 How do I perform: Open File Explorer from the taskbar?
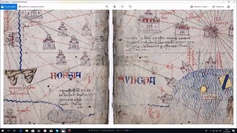point(27,131)
